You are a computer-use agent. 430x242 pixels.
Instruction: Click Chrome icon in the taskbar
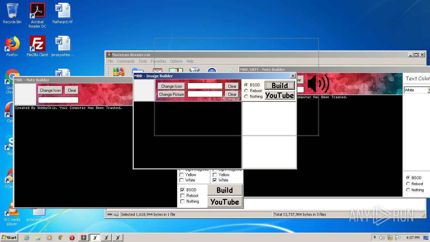point(60,238)
